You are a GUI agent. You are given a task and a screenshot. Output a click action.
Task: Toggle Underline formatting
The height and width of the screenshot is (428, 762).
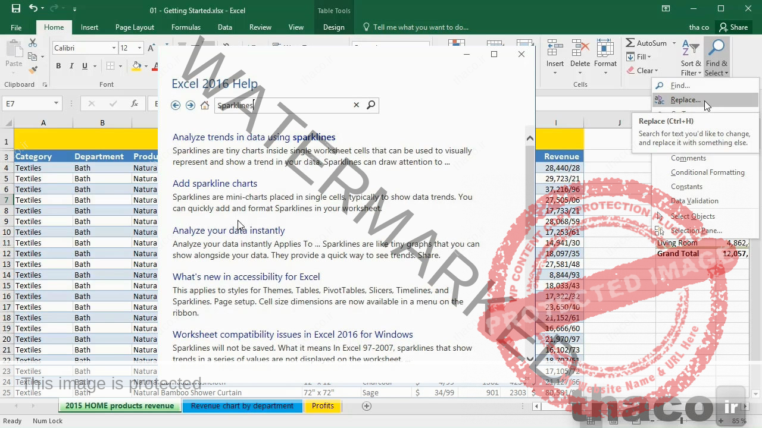pos(85,66)
